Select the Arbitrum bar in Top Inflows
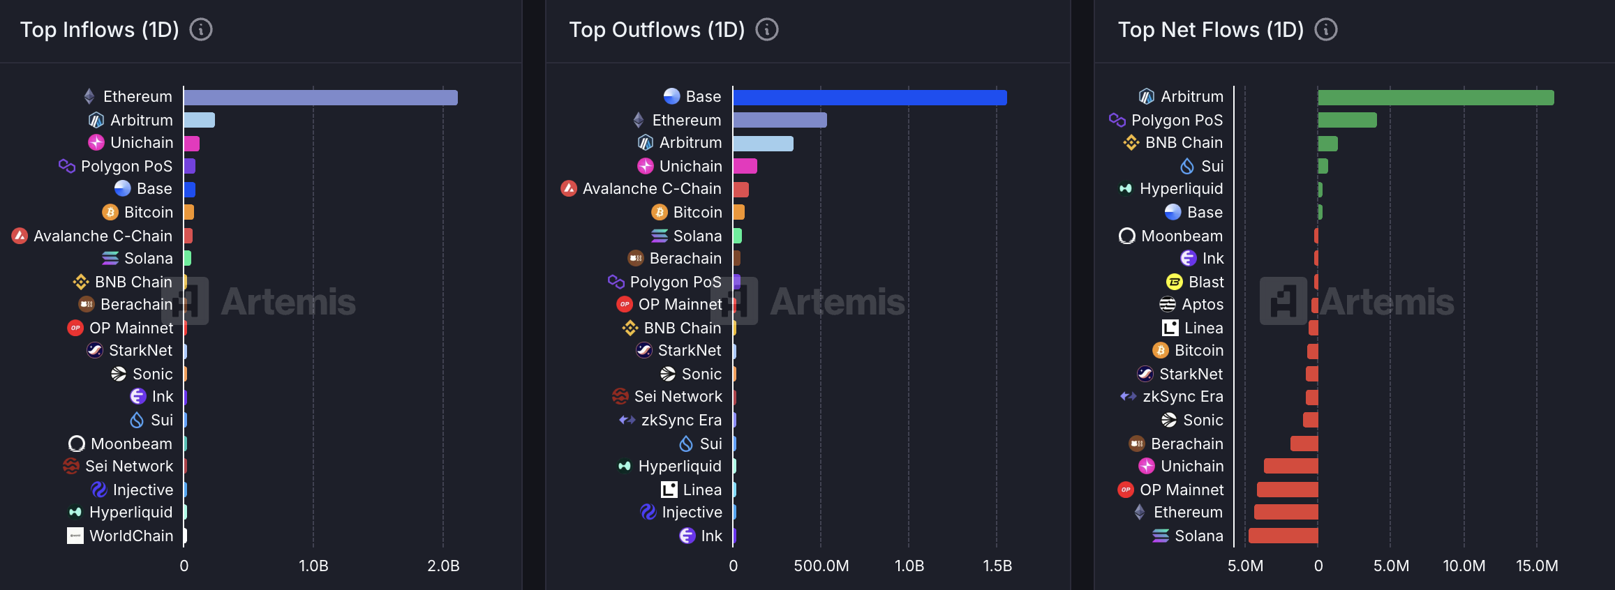This screenshot has height=590, width=1615. tap(200, 120)
